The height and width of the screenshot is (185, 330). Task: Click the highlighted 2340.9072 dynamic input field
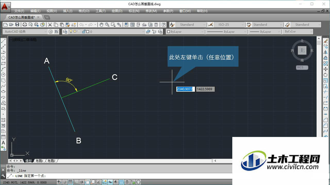[185, 89]
